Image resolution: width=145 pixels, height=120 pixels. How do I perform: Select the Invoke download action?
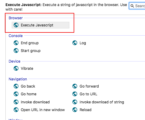pos(32,102)
